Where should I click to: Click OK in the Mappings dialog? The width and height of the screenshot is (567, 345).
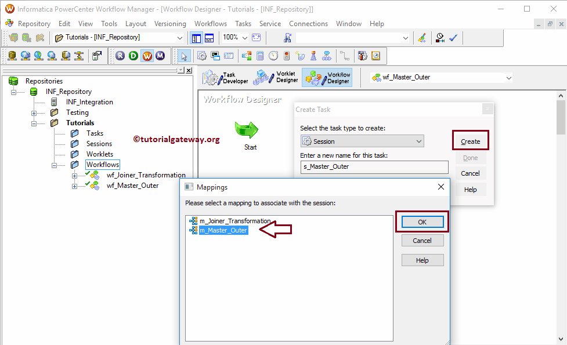(422, 222)
